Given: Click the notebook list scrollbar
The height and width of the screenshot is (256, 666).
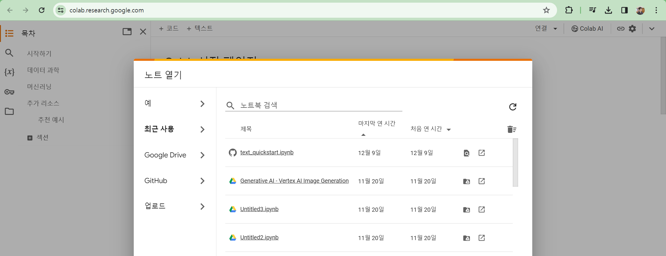Looking at the screenshot, I should 515,162.
